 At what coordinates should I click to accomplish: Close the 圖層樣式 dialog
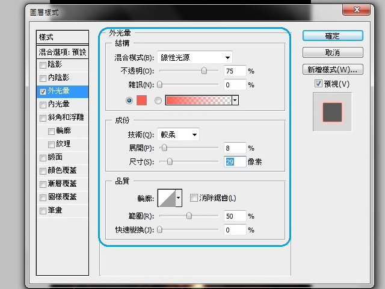(356, 10)
